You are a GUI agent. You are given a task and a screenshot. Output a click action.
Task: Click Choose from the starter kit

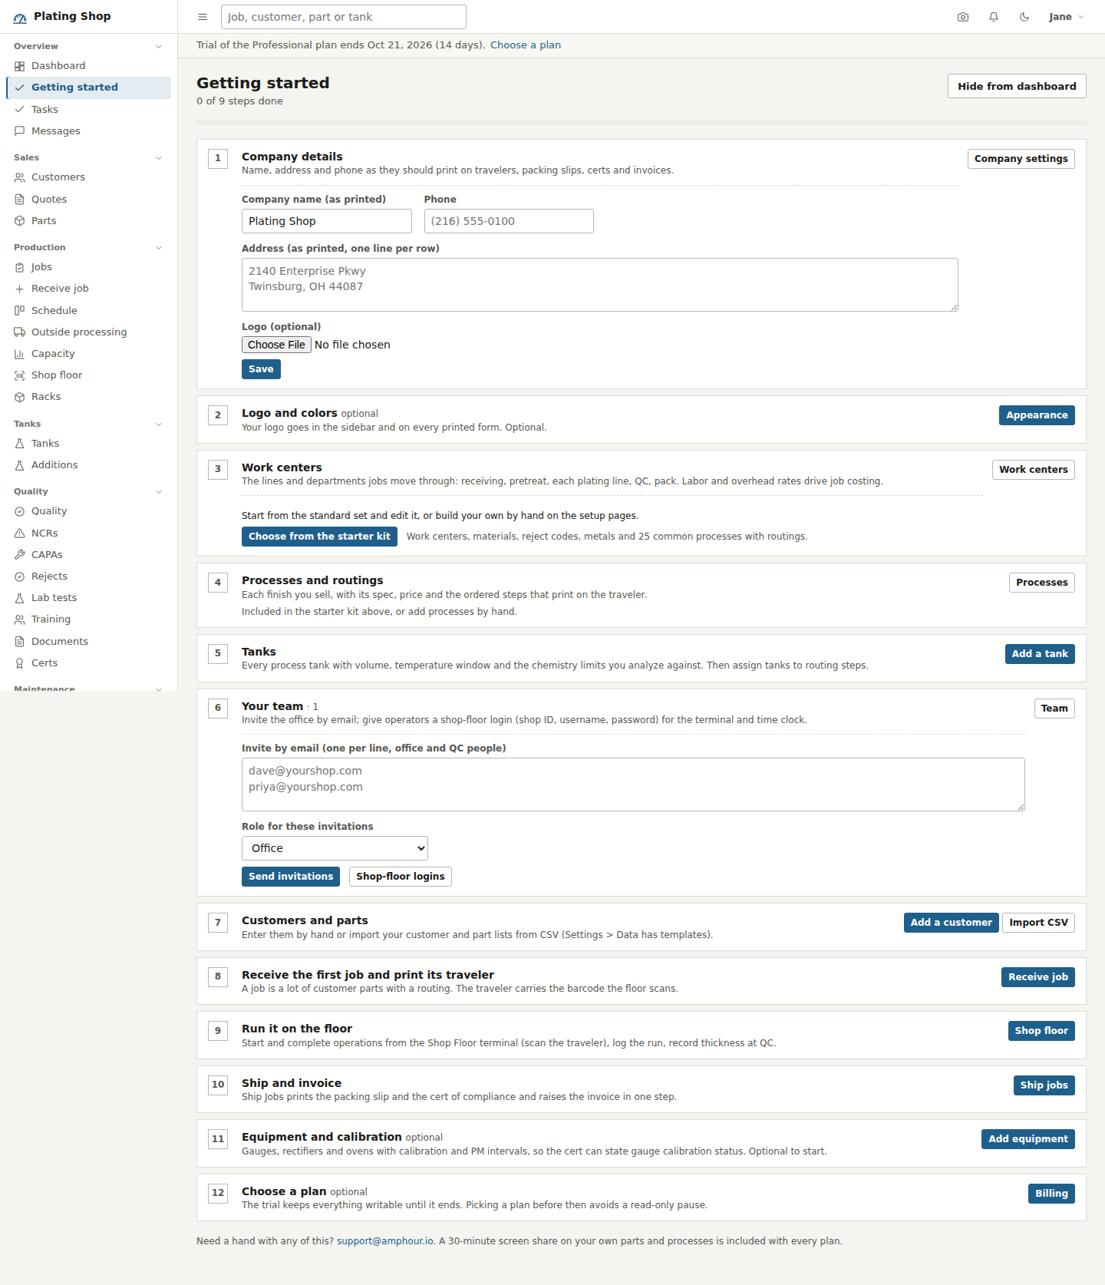tap(319, 537)
